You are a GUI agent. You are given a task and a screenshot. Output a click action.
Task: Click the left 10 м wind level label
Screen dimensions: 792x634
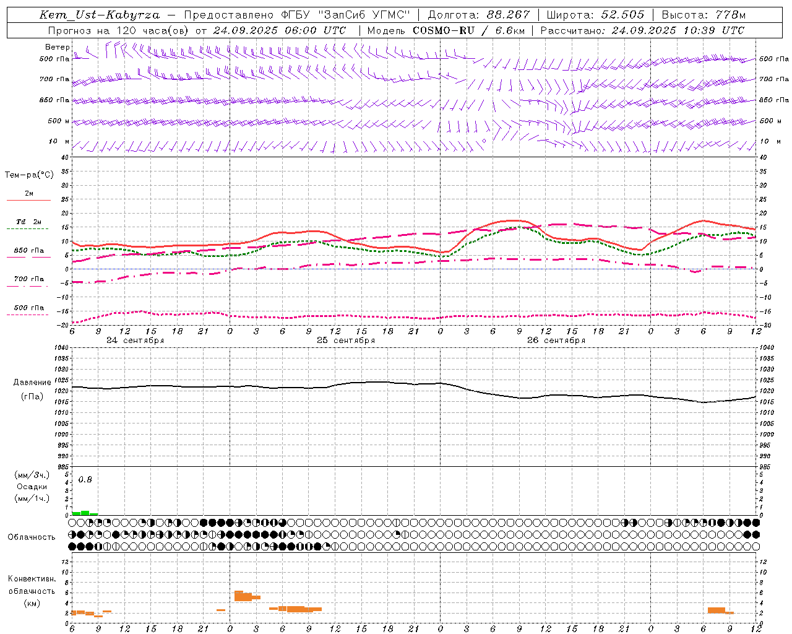pos(59,141)
